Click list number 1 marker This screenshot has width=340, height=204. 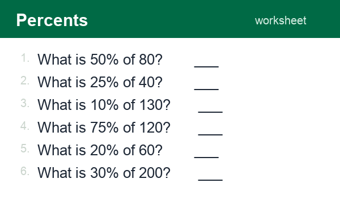pyautogui.click(x=25, y=58)
